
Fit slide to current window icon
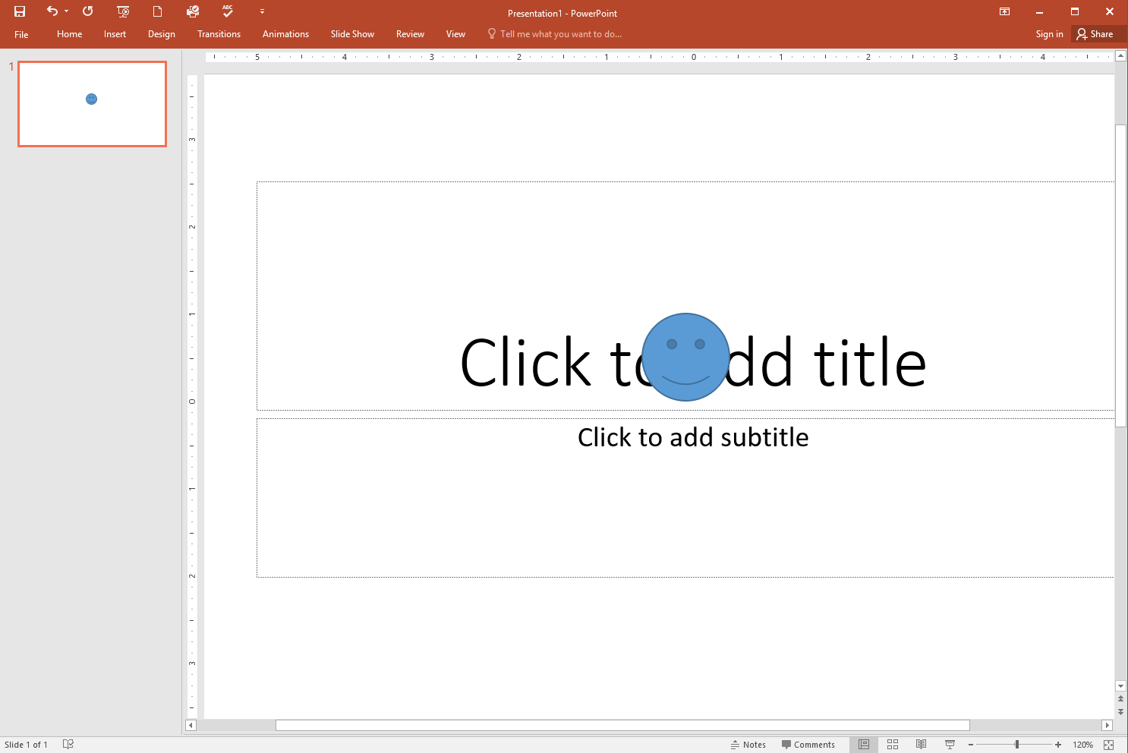pyautogui.click(x=1109, y=745)
